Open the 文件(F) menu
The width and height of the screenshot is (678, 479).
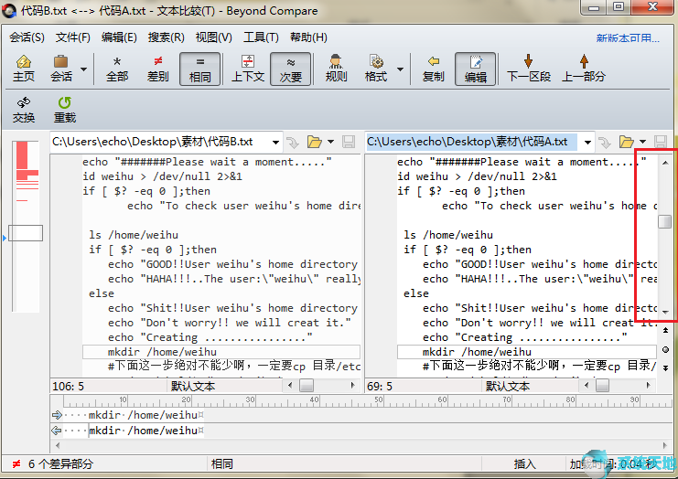[x=72, y=37]
